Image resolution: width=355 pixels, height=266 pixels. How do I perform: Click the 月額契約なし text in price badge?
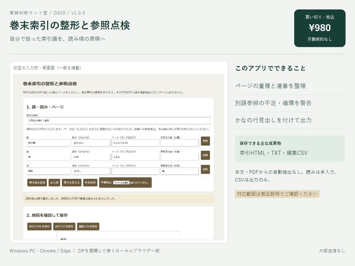click(320, 39)
